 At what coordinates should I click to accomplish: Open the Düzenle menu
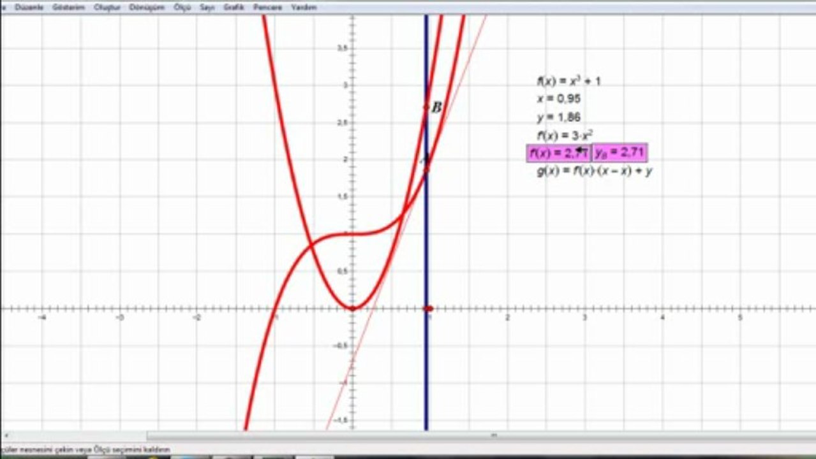pos(28,7)
